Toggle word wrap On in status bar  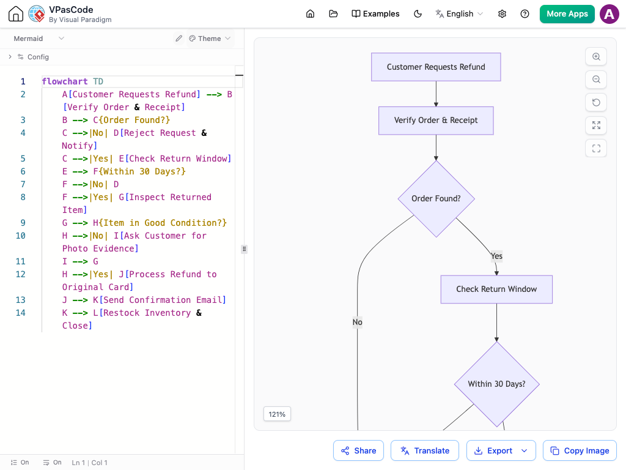(x=53, y=463)
